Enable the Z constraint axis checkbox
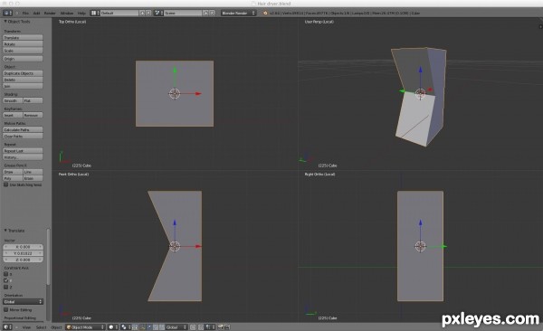This screenshot has width=543, height=331. (6, 287)
